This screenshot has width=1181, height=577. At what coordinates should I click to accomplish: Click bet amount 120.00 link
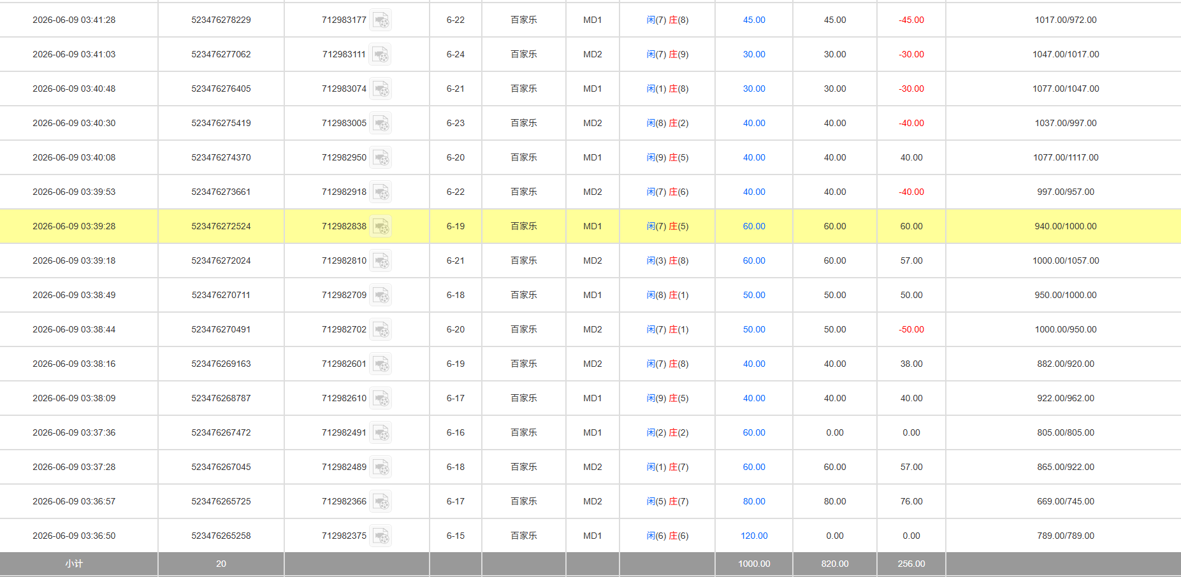point(754,536)
